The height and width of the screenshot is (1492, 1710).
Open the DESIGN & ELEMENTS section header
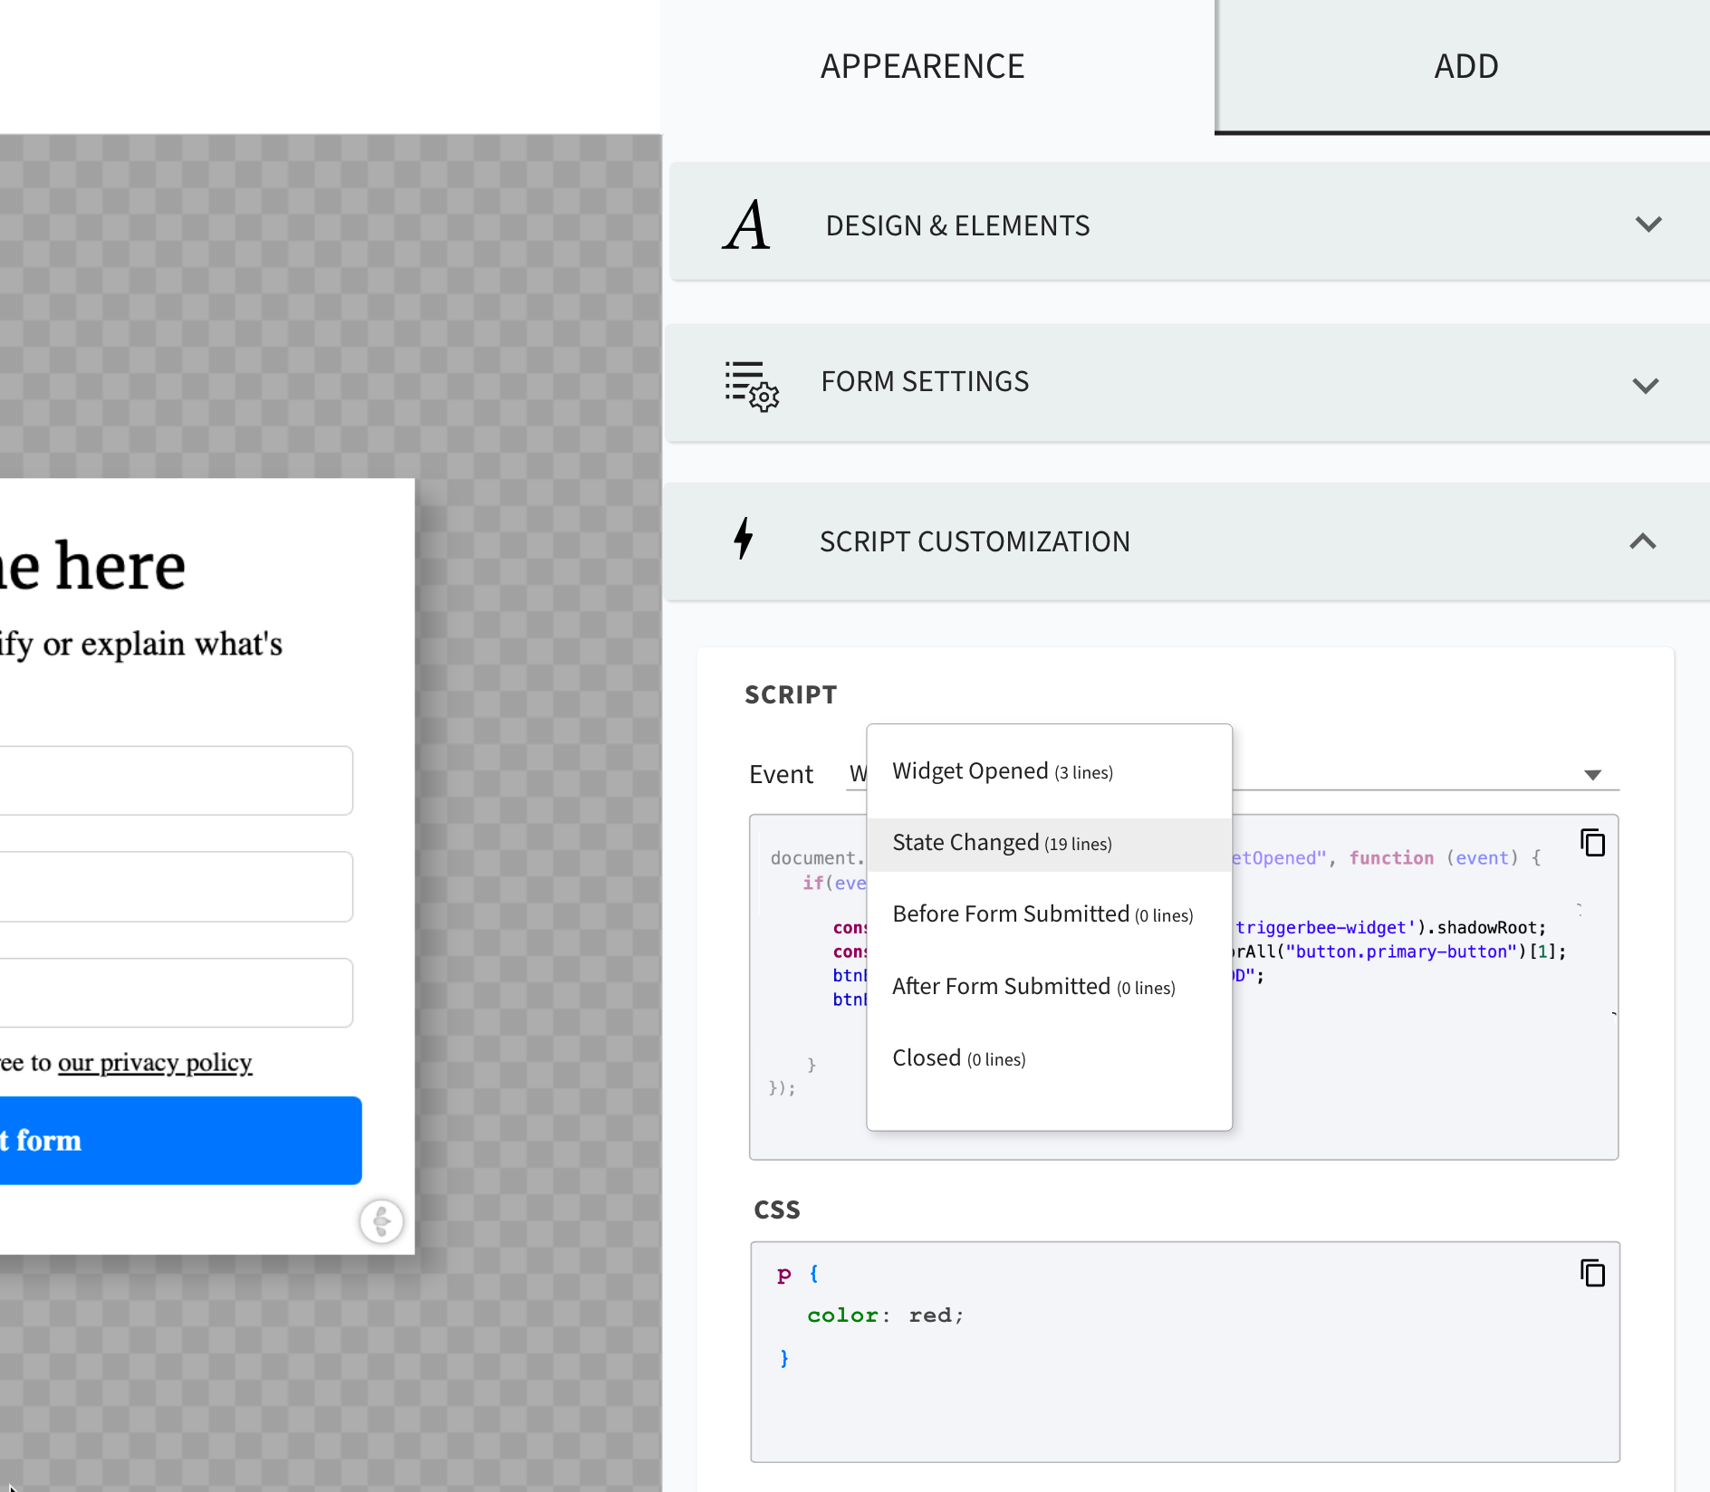pos(1189,222)
